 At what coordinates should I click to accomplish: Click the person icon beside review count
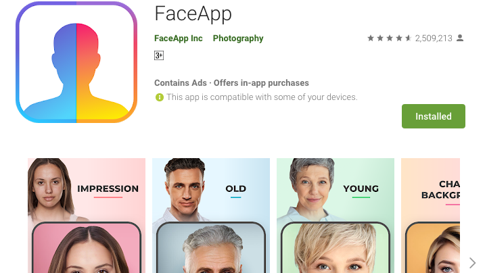click(x=460, y=38)
